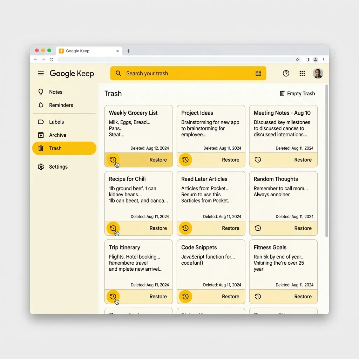Click 'Deleted: Aug 12, 2024' date text
The image size is (359, 359).
[150, 148]
